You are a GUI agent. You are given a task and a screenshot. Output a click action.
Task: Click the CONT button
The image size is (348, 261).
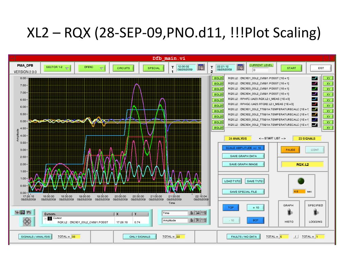click(315, 150)
